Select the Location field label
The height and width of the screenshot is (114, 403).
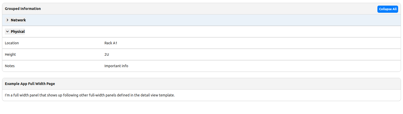click(12, 43)
